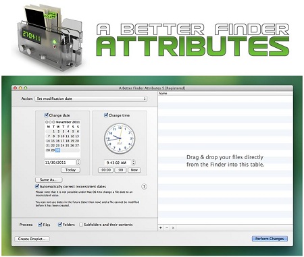304x257 pixels.
Task: Click the first calendar navigation circle
Action: click(x=47, y=122)
